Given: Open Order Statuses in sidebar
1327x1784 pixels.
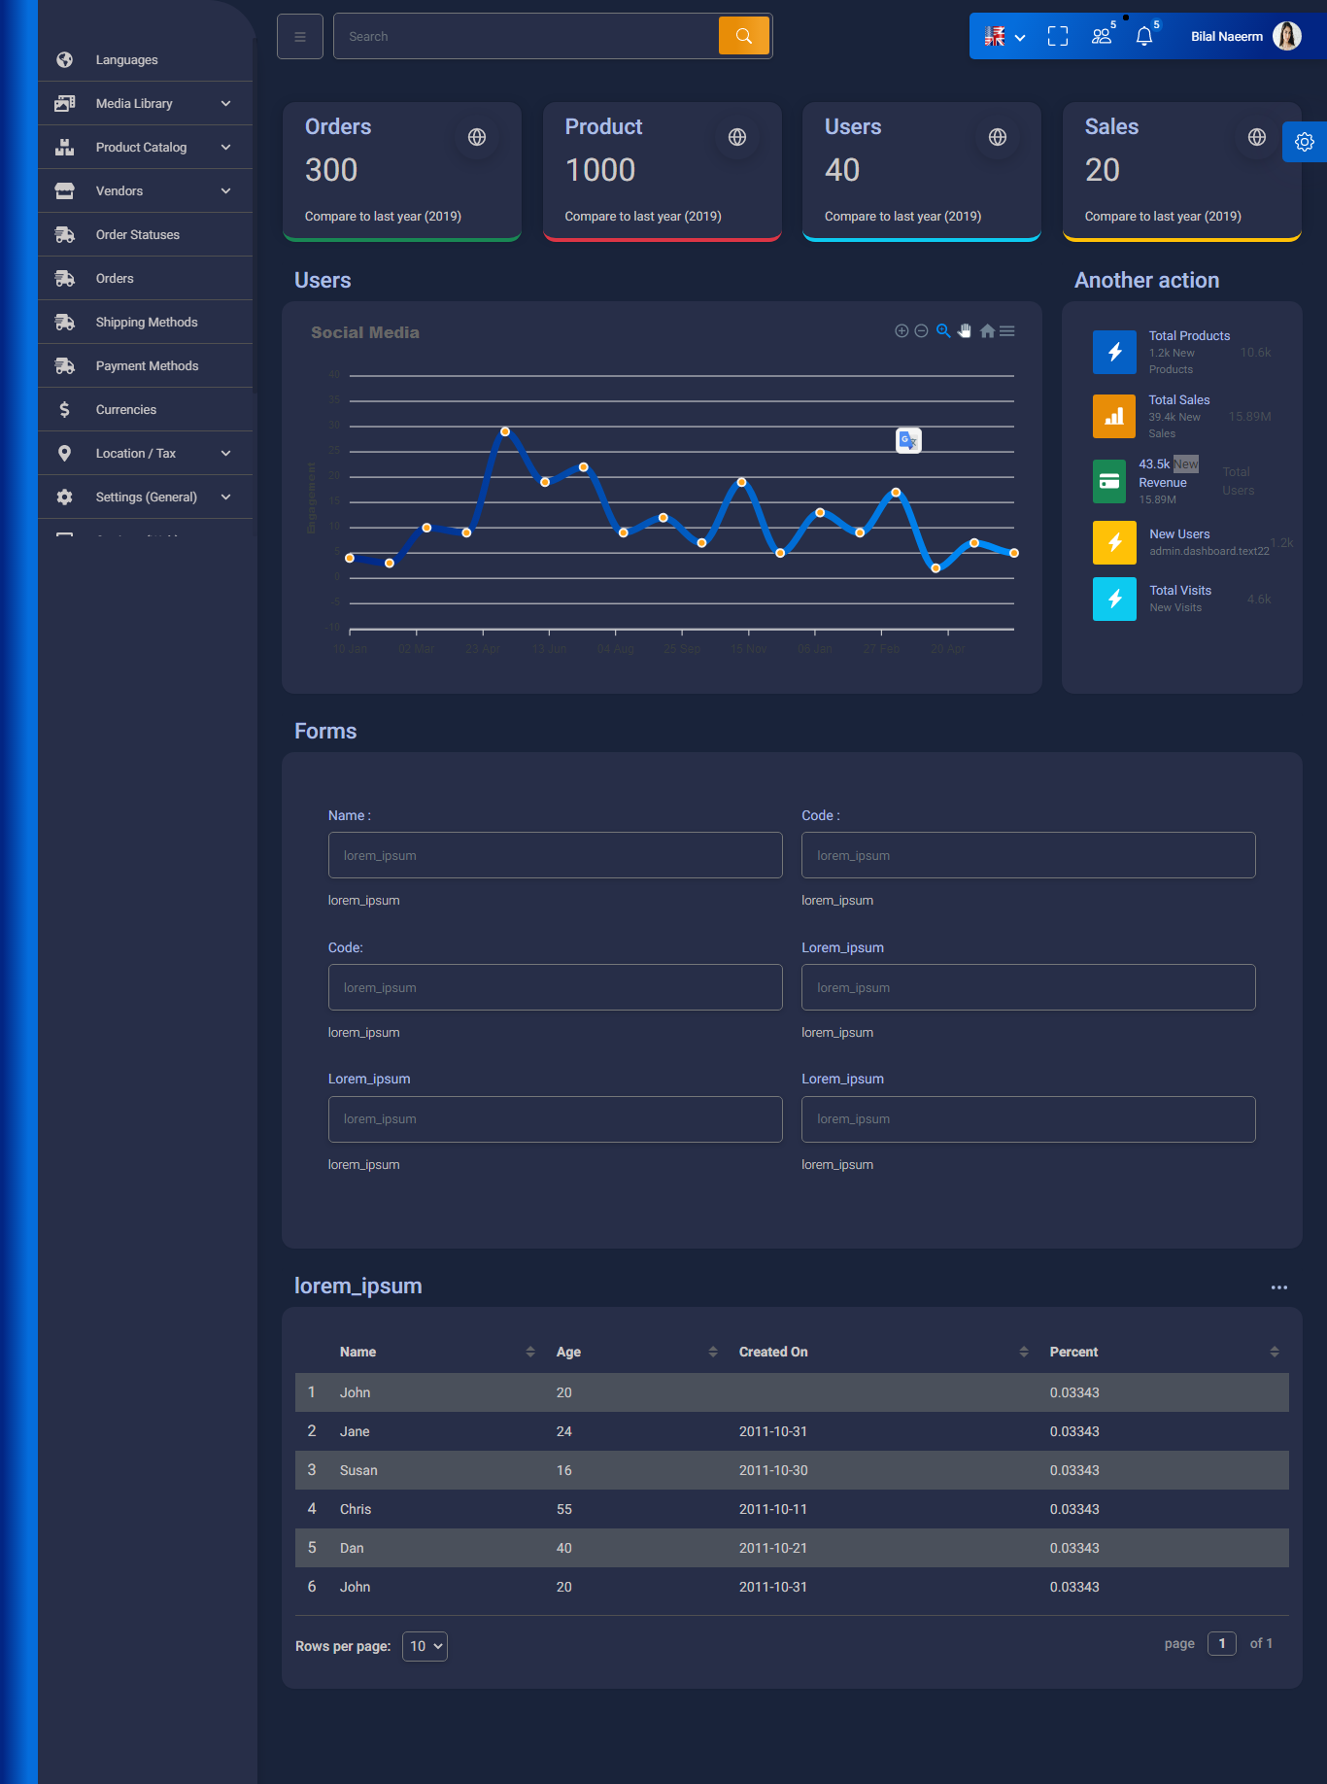Looking at the screenshot, I should coord(146,235).
